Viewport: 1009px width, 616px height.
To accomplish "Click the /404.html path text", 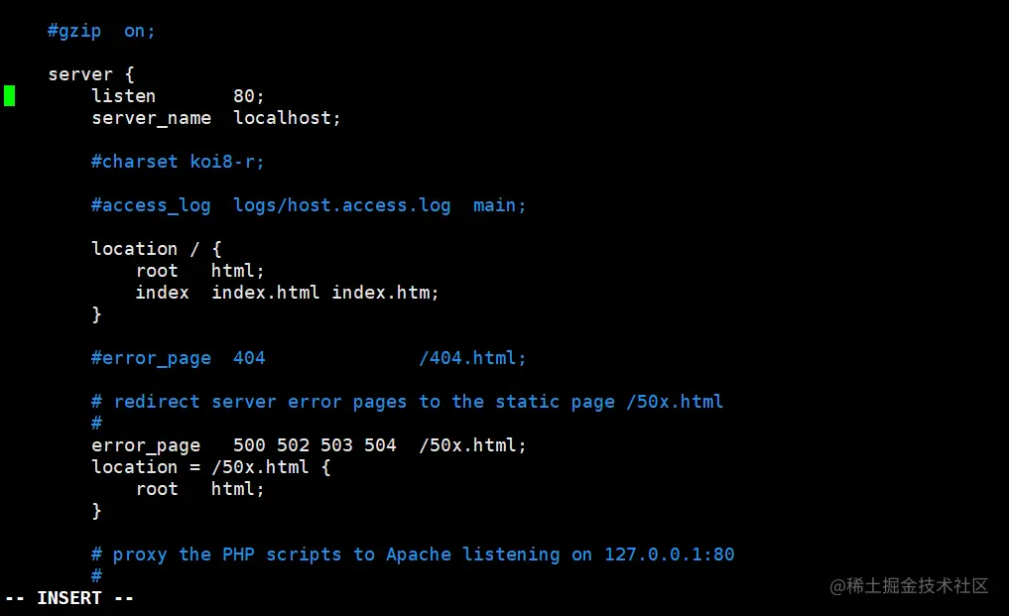I will coord(472,358).
